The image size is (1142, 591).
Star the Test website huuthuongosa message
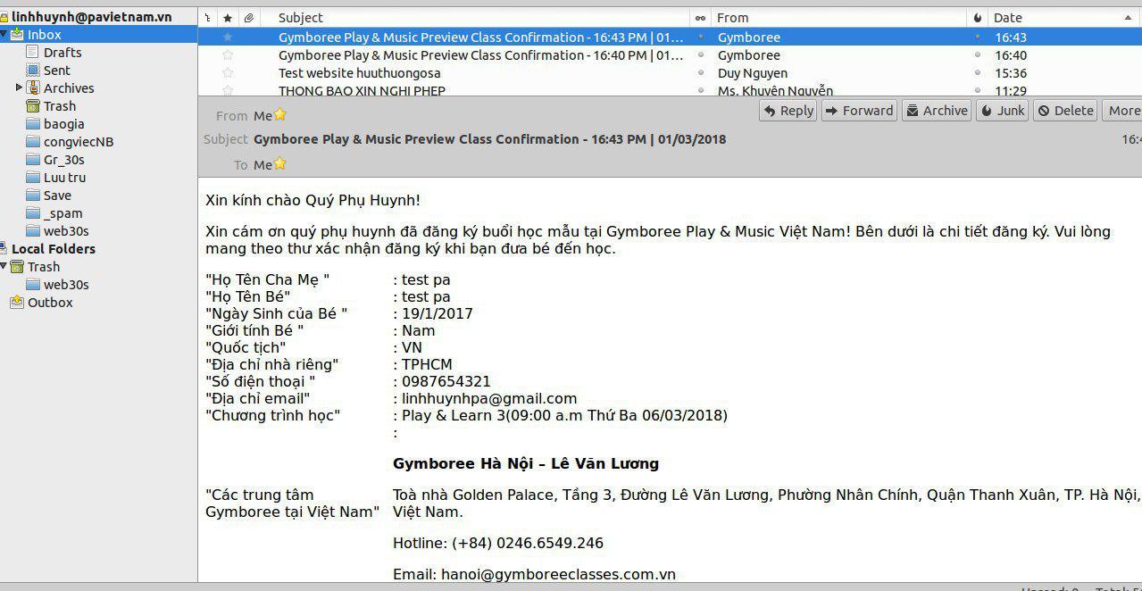pyautogui.click(x=228, y=73)
